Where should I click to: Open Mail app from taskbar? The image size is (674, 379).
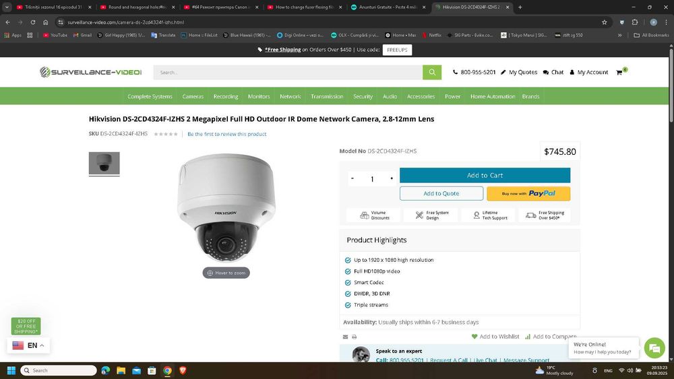136,370
